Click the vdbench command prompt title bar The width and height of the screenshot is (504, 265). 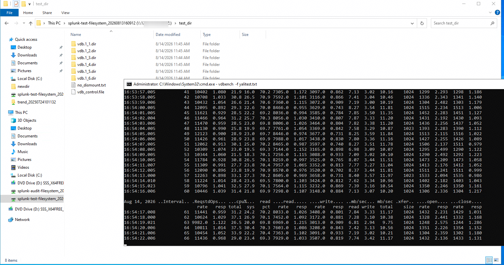coord(313,84)
